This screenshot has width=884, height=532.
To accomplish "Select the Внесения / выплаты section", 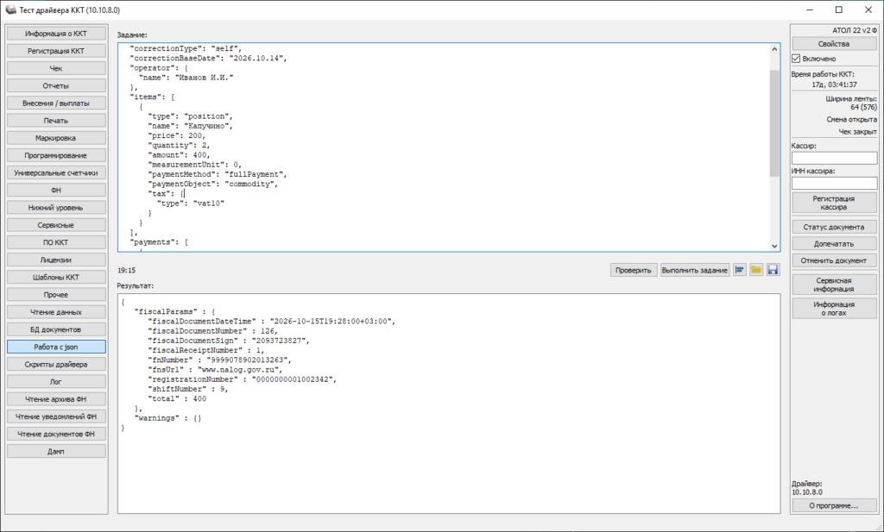I will [56, 103].
